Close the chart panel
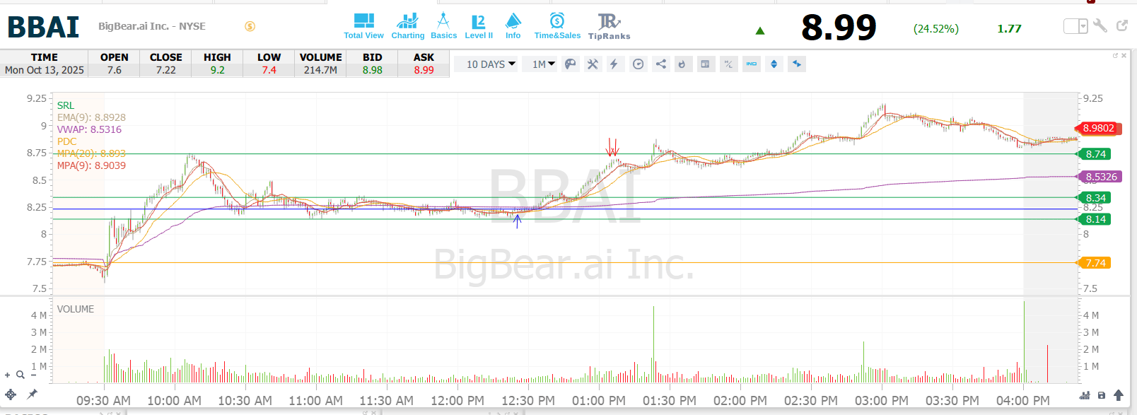1137x415 pixels. (x=1124, y=55)
